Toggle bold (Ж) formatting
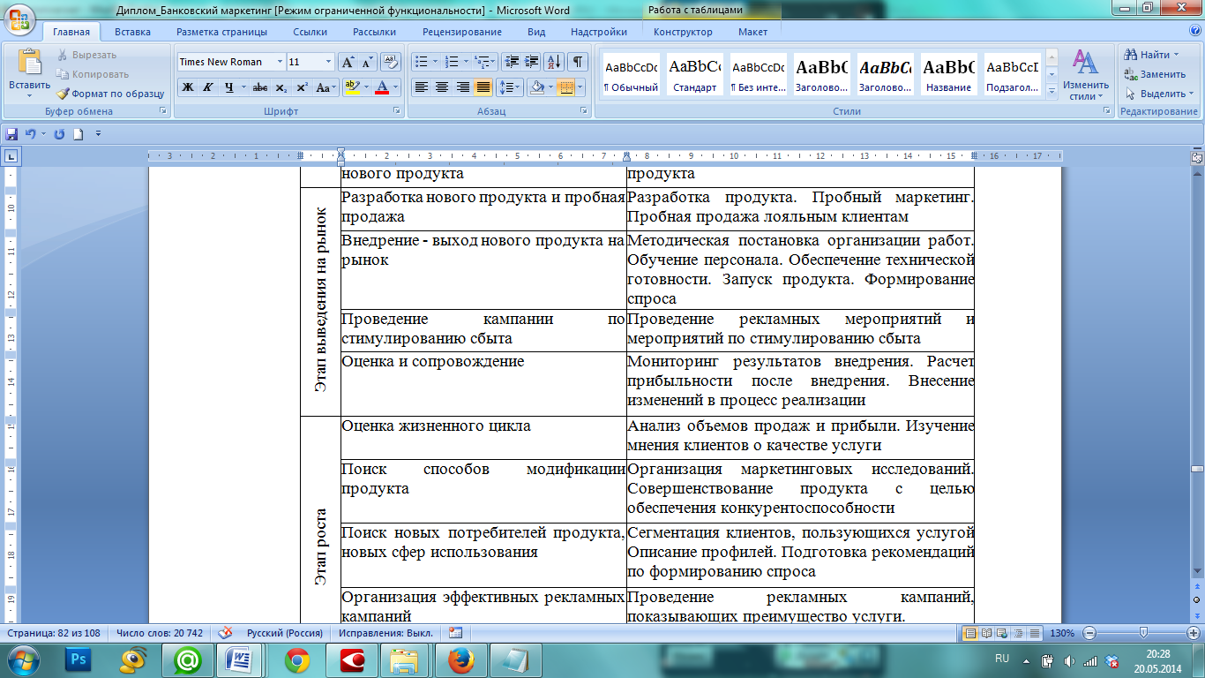Viewport: 1205px width, 678px height. click(188, 87)
